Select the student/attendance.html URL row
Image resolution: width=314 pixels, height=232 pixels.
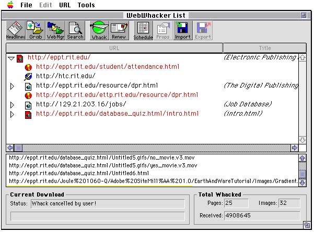(x=108, y=67)
